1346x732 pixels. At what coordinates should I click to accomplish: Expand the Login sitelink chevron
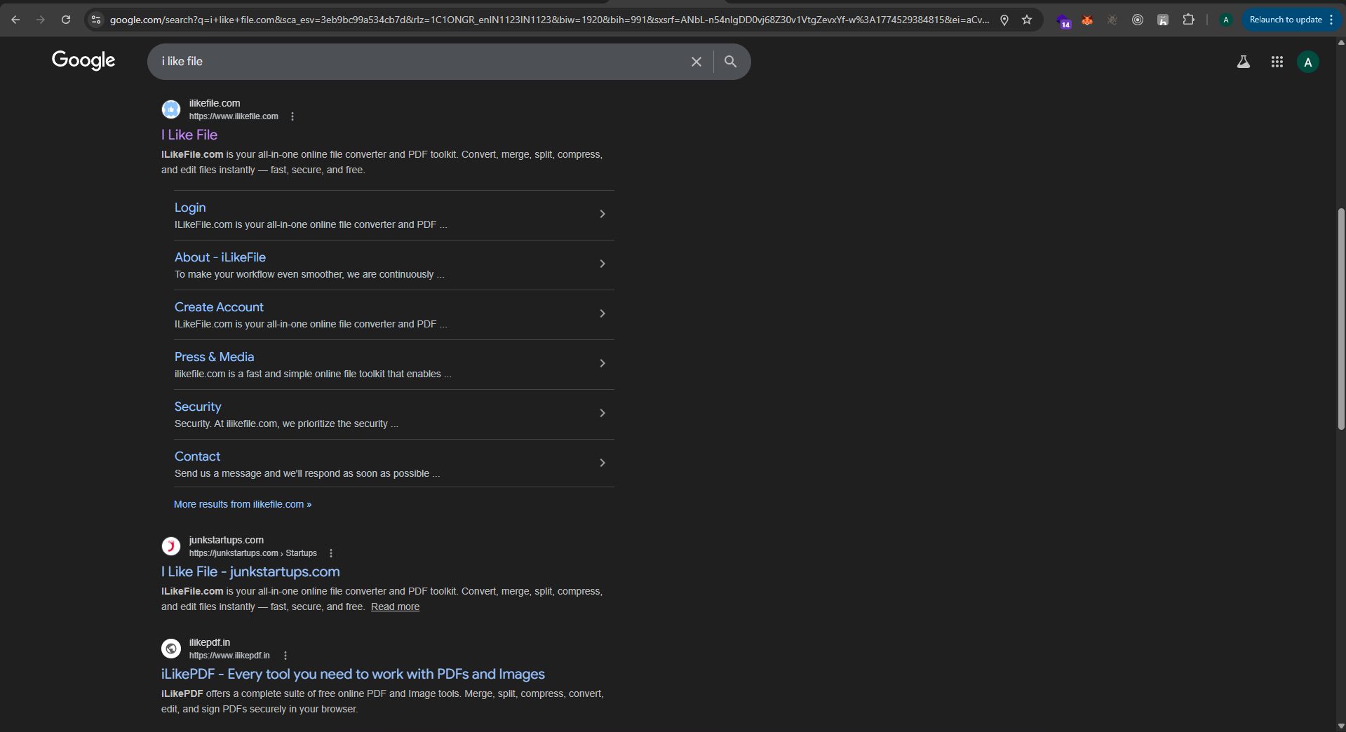(603, 214)
